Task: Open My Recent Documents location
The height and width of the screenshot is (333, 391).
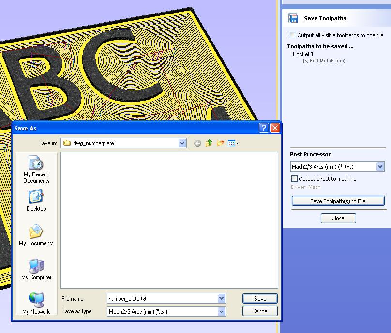Action: (x=36, y=169)
